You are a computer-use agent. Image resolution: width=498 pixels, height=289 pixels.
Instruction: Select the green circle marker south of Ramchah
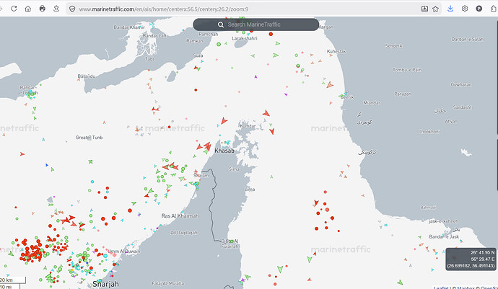(219, 45)
